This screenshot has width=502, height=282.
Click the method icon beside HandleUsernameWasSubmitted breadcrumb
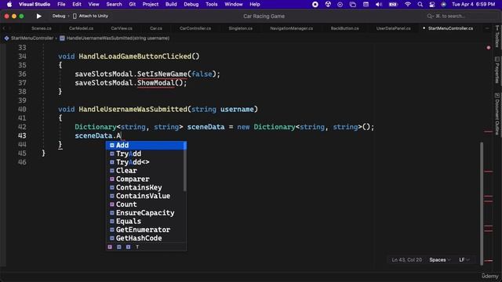pos(62,38)
